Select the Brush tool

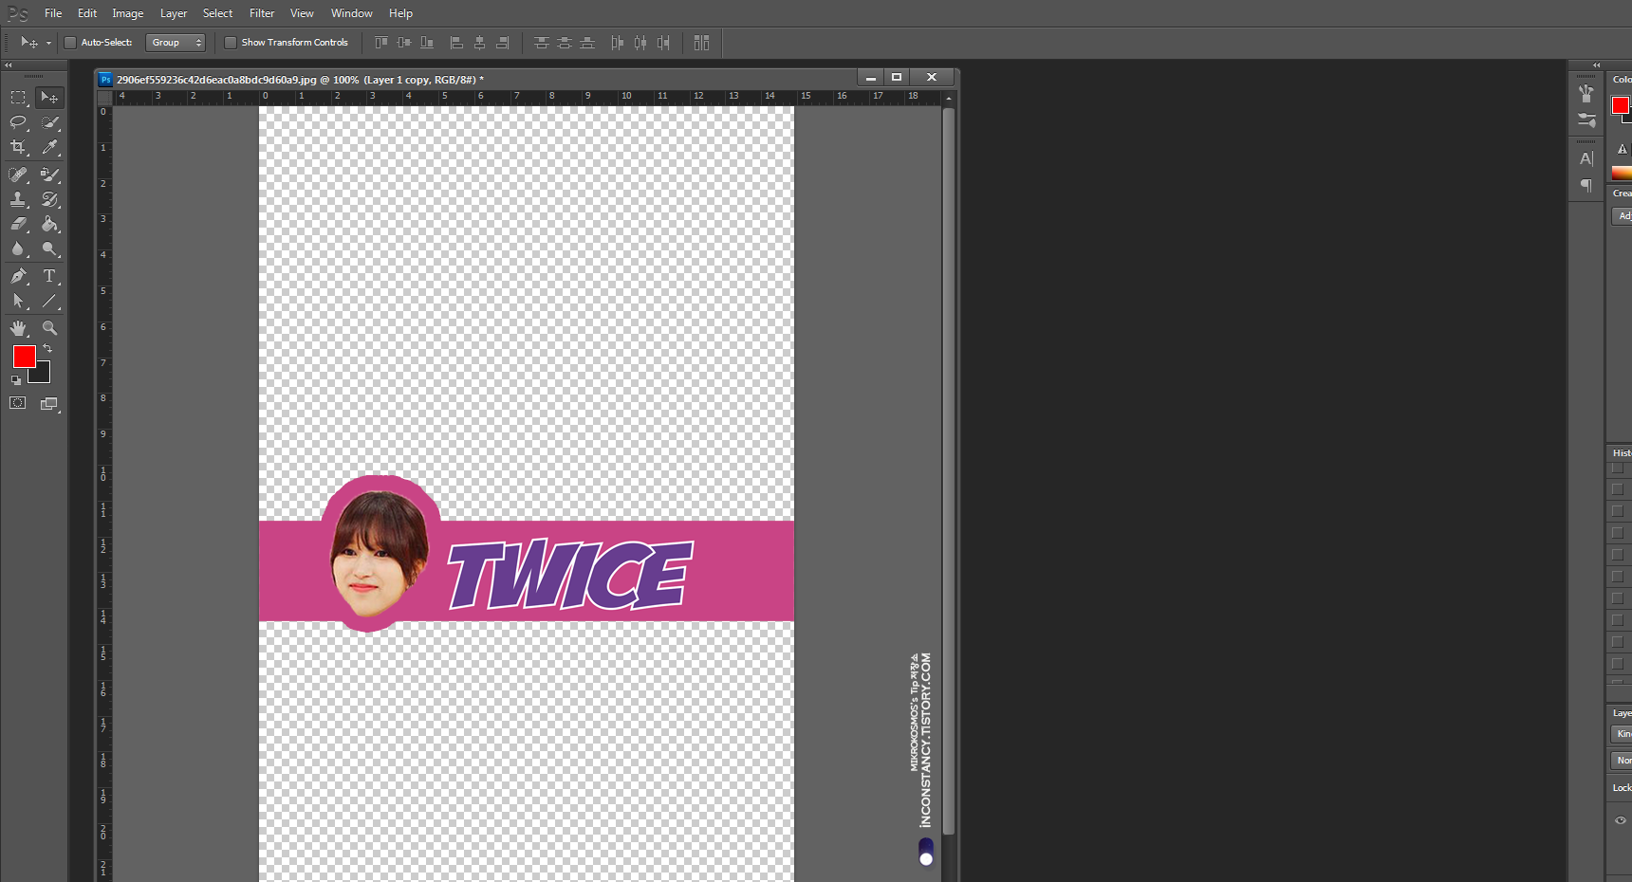tap(50, 175)
